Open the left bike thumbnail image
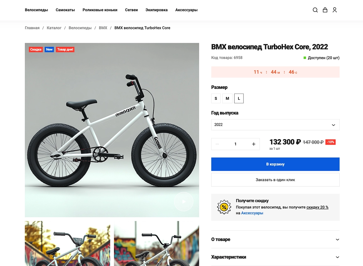The image size is (363, 266). [67, 243]
